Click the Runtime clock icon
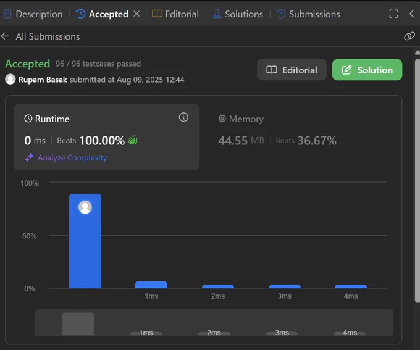 (x=28, y=119)
